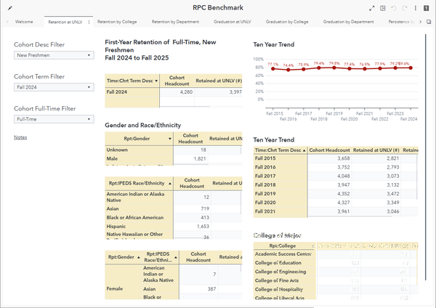Select the 3,397 retained at UNLV cell

pyautogui.click(x=218, y=92)
